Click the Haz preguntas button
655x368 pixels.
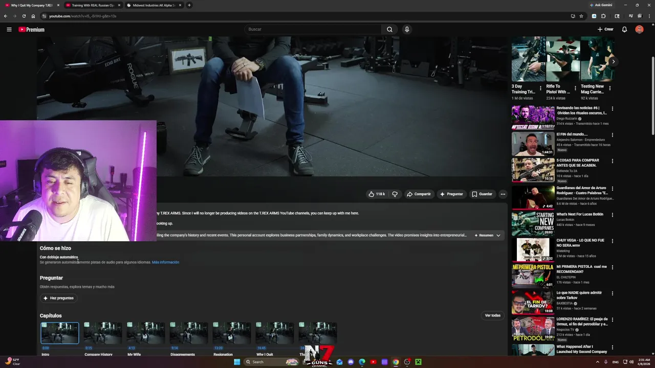tap(58, 298)
